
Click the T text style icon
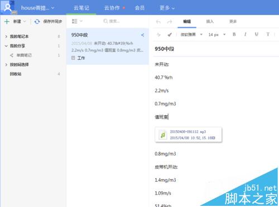coord(268,34)
